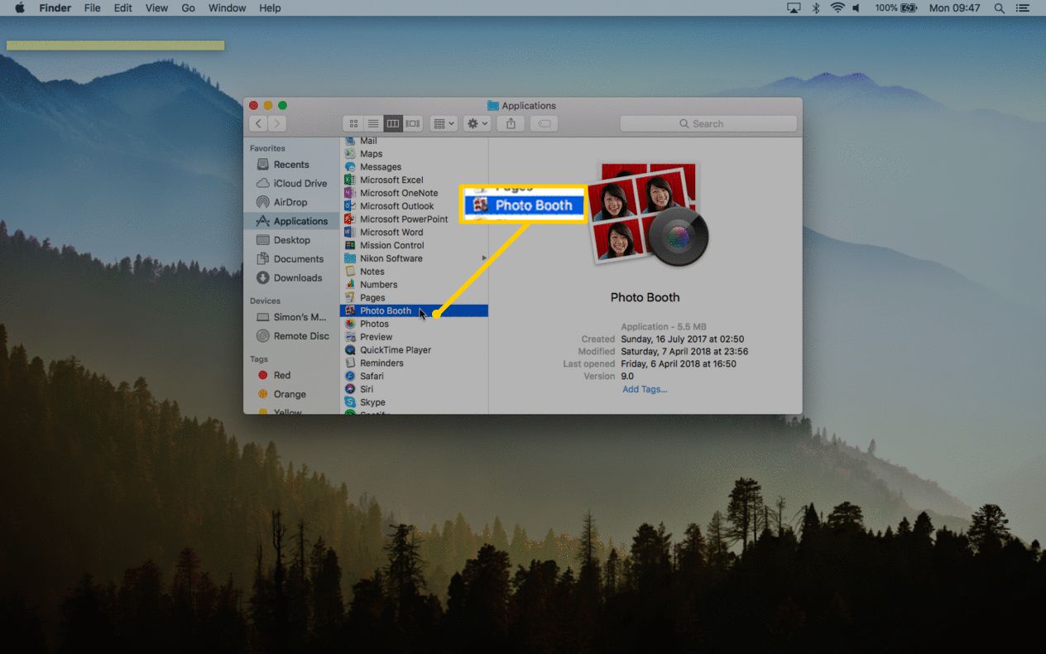The width and height of the screenshot is (1046, 654).
Task: Open AirDrop in the sidebar
Action: tap(290, 202)
